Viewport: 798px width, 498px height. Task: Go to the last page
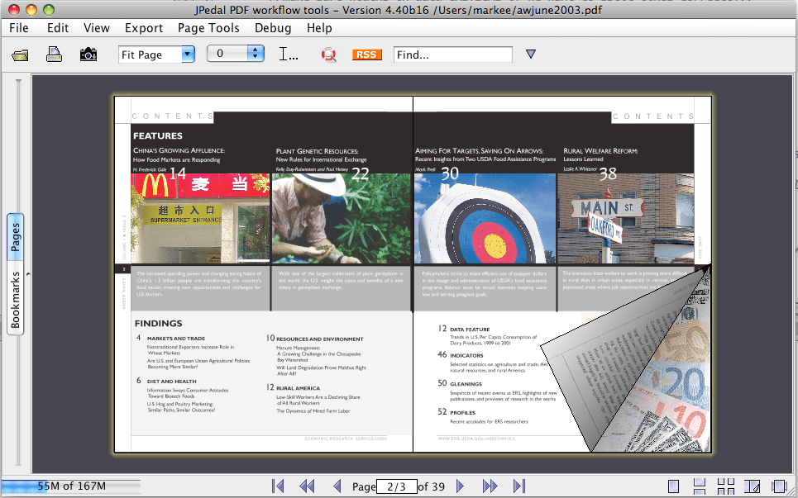point(519,486)
